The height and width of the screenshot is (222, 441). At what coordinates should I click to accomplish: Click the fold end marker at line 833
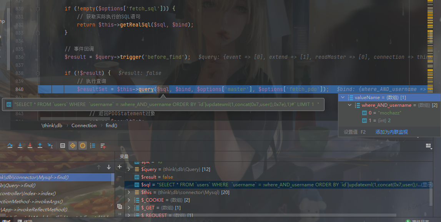38,33
